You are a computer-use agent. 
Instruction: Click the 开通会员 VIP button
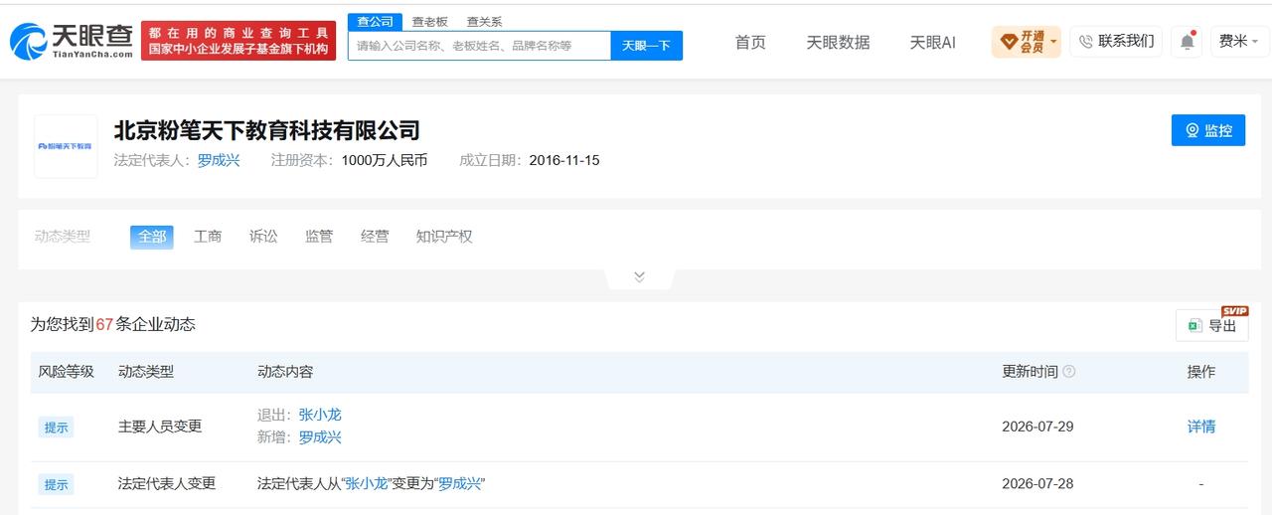click(x=1026, y=41)
